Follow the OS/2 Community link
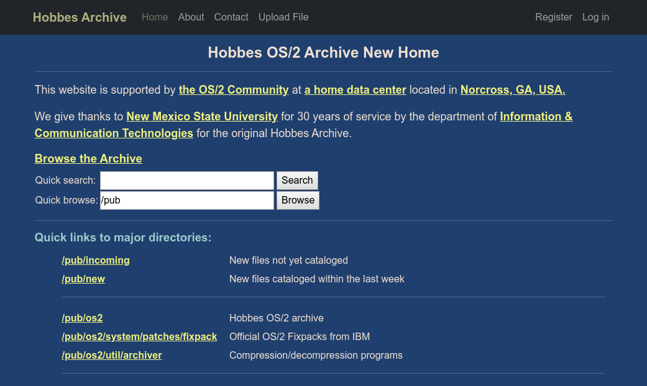Viewport: 647px width, 386px height. click(234, 90)
